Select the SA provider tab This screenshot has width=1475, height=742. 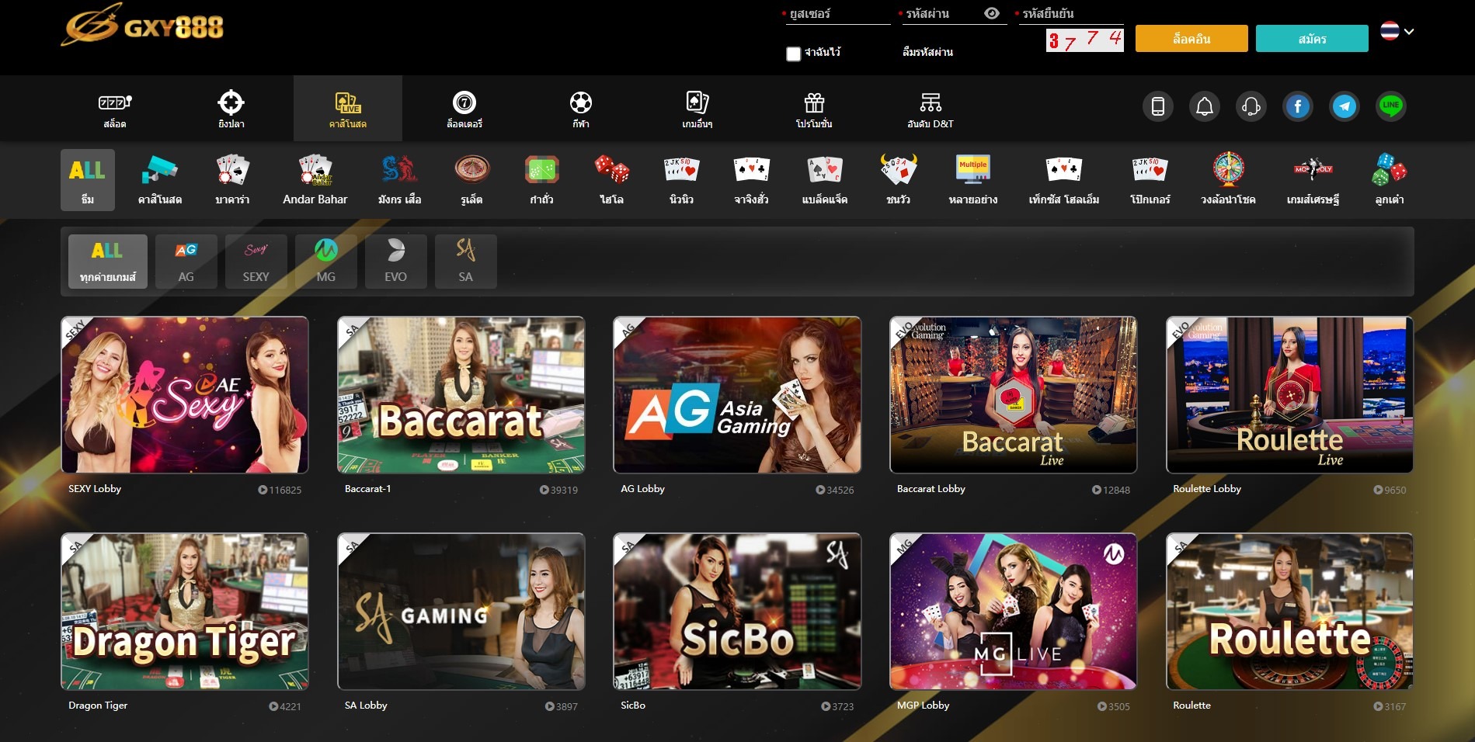tap(466, 262)
